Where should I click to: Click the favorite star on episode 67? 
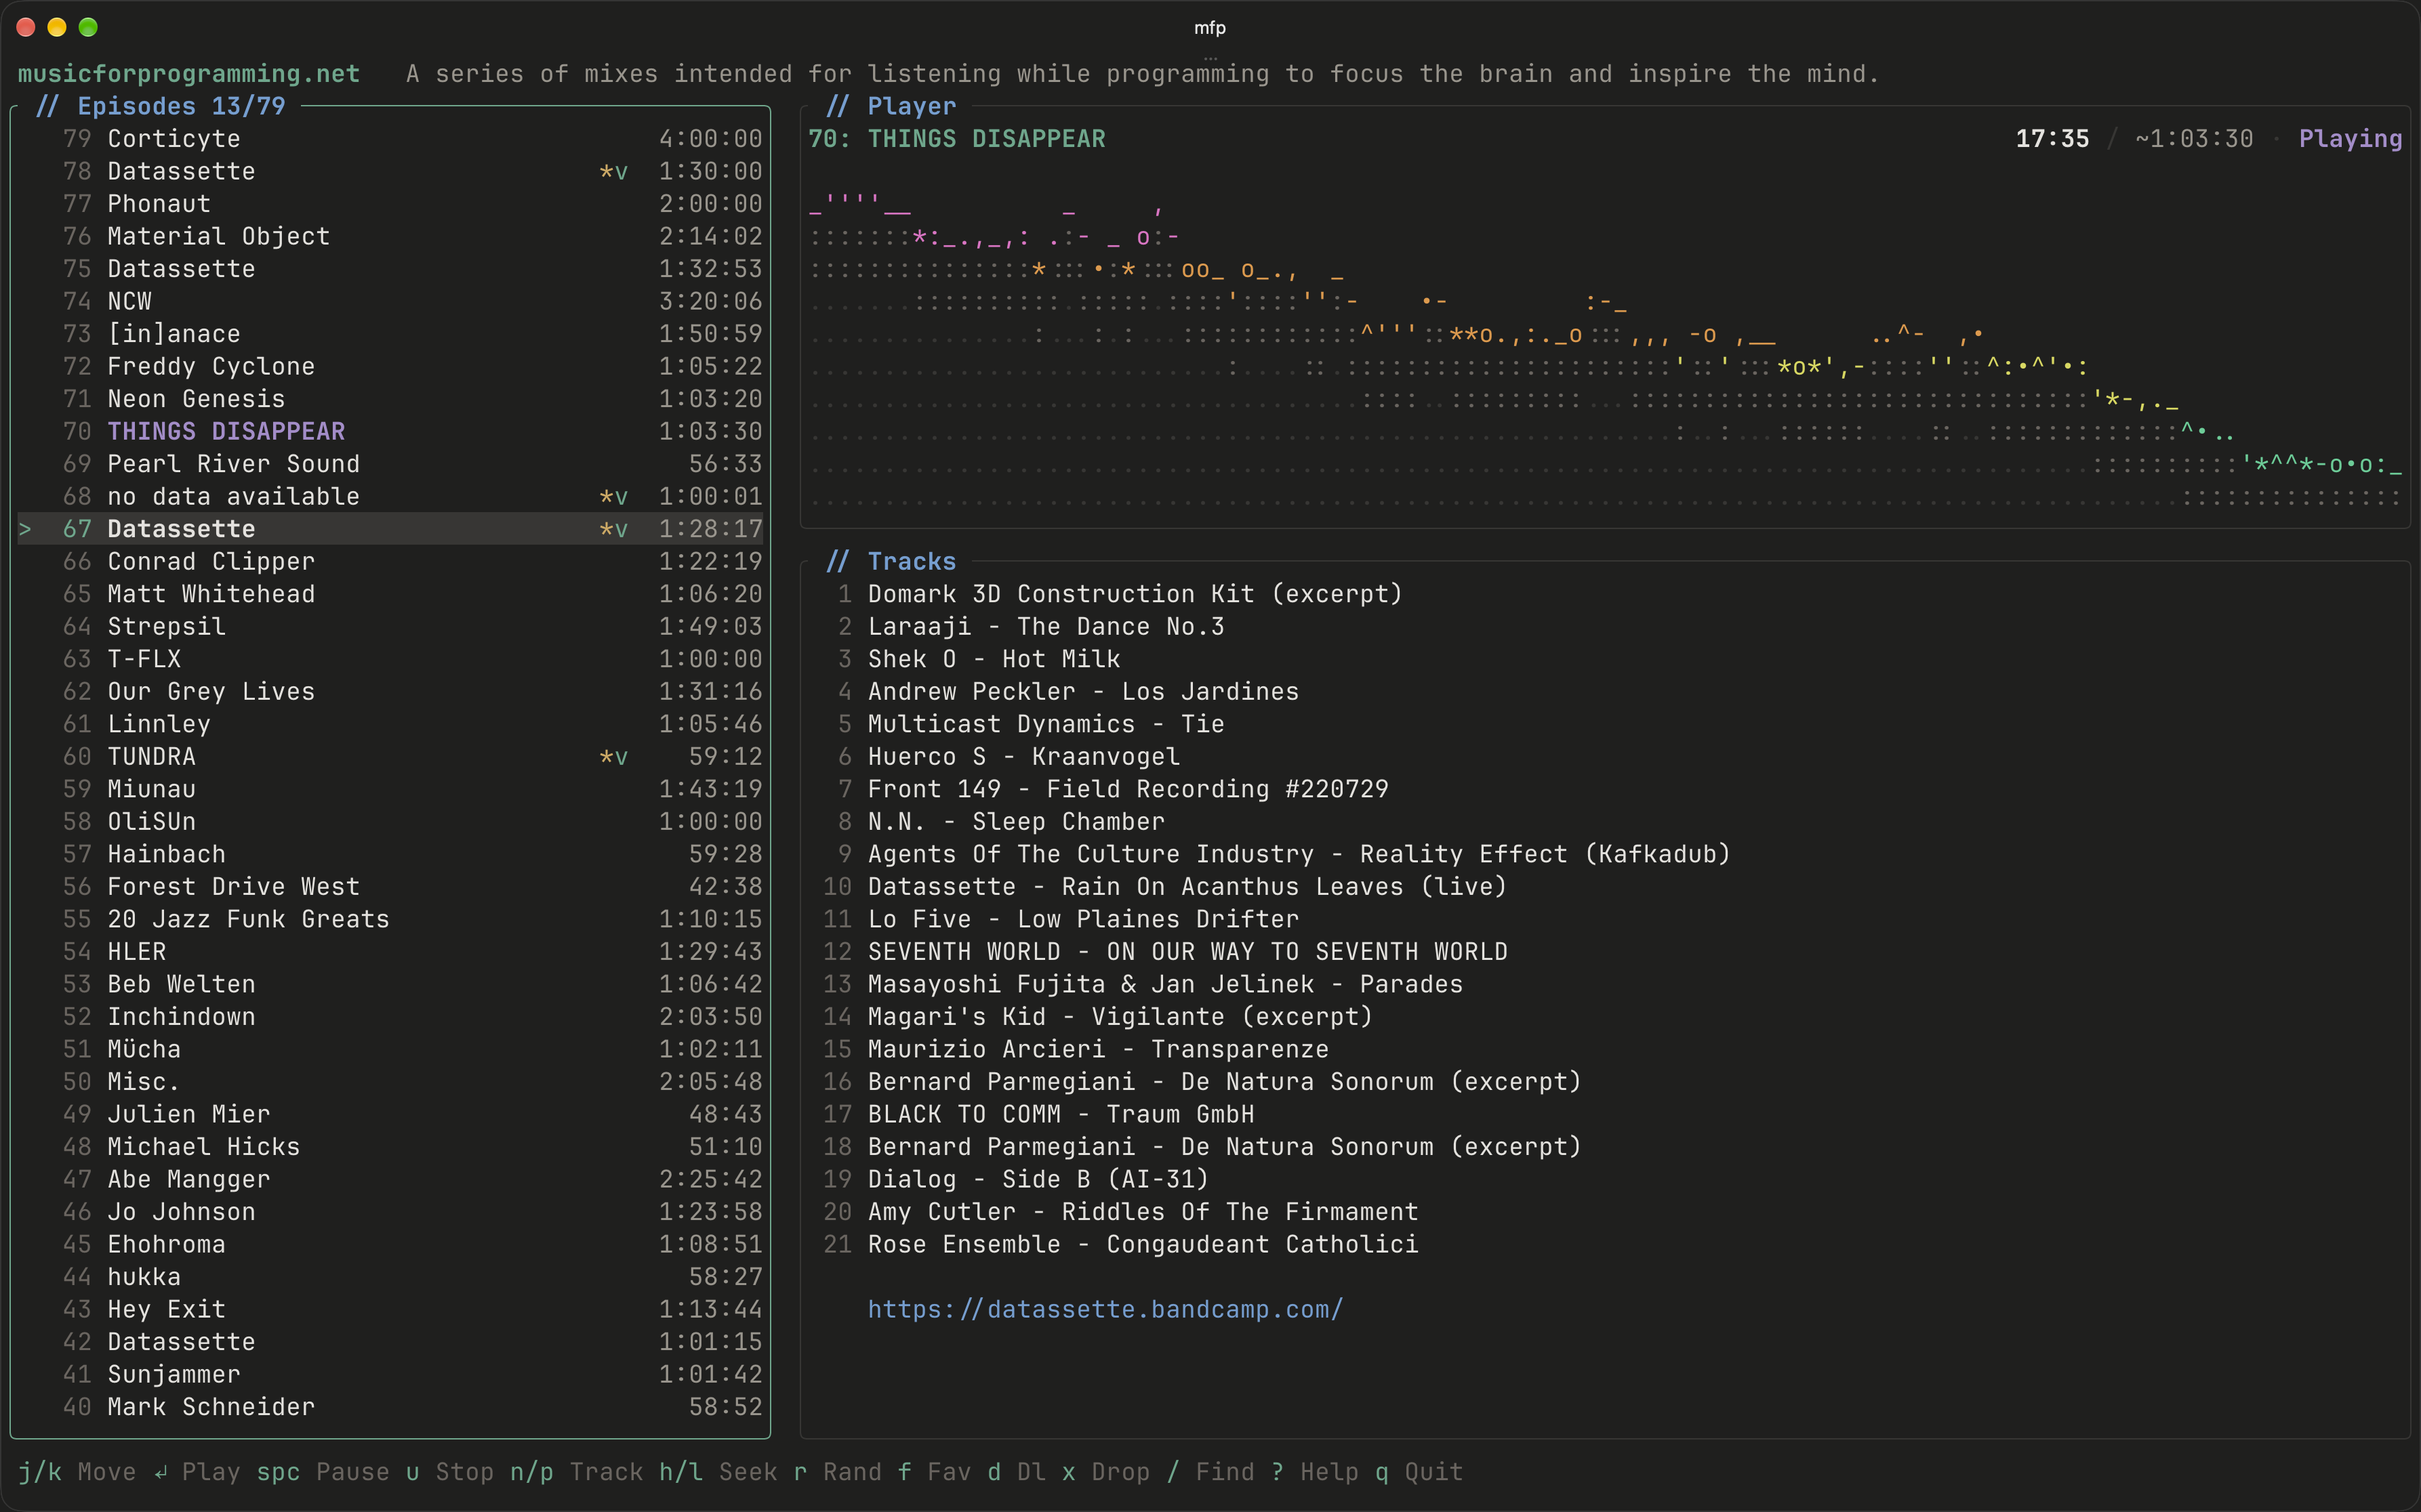click(x=606, y=529)
